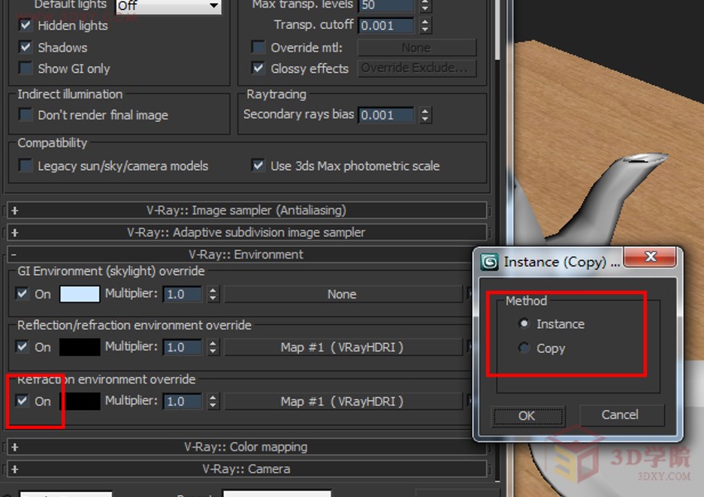Click GI Environment Multiplier spinner
Image resolution: width=704 pixels, height=497 pixels.
coord(213,294)
